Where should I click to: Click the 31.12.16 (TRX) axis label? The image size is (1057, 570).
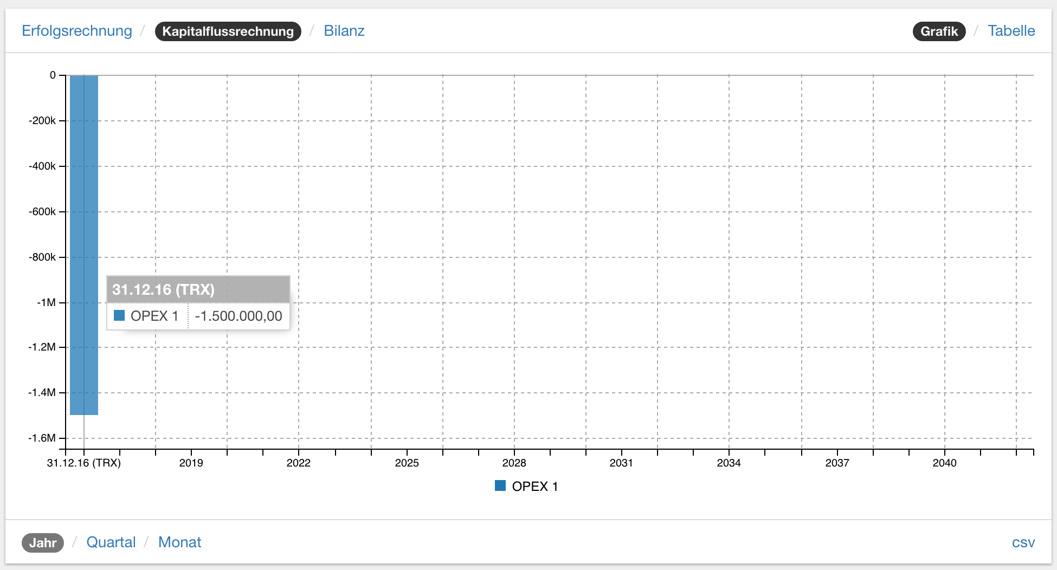pos(84,463)
